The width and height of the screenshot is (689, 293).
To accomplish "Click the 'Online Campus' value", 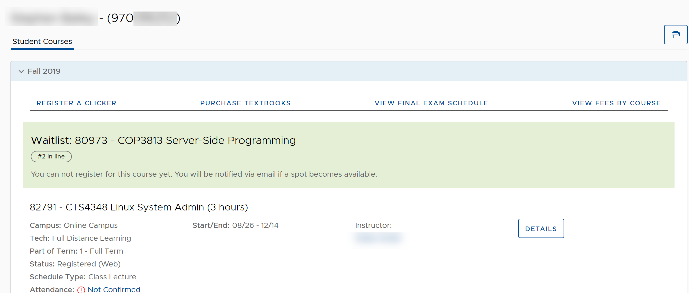I will click(x=91, y=225).
